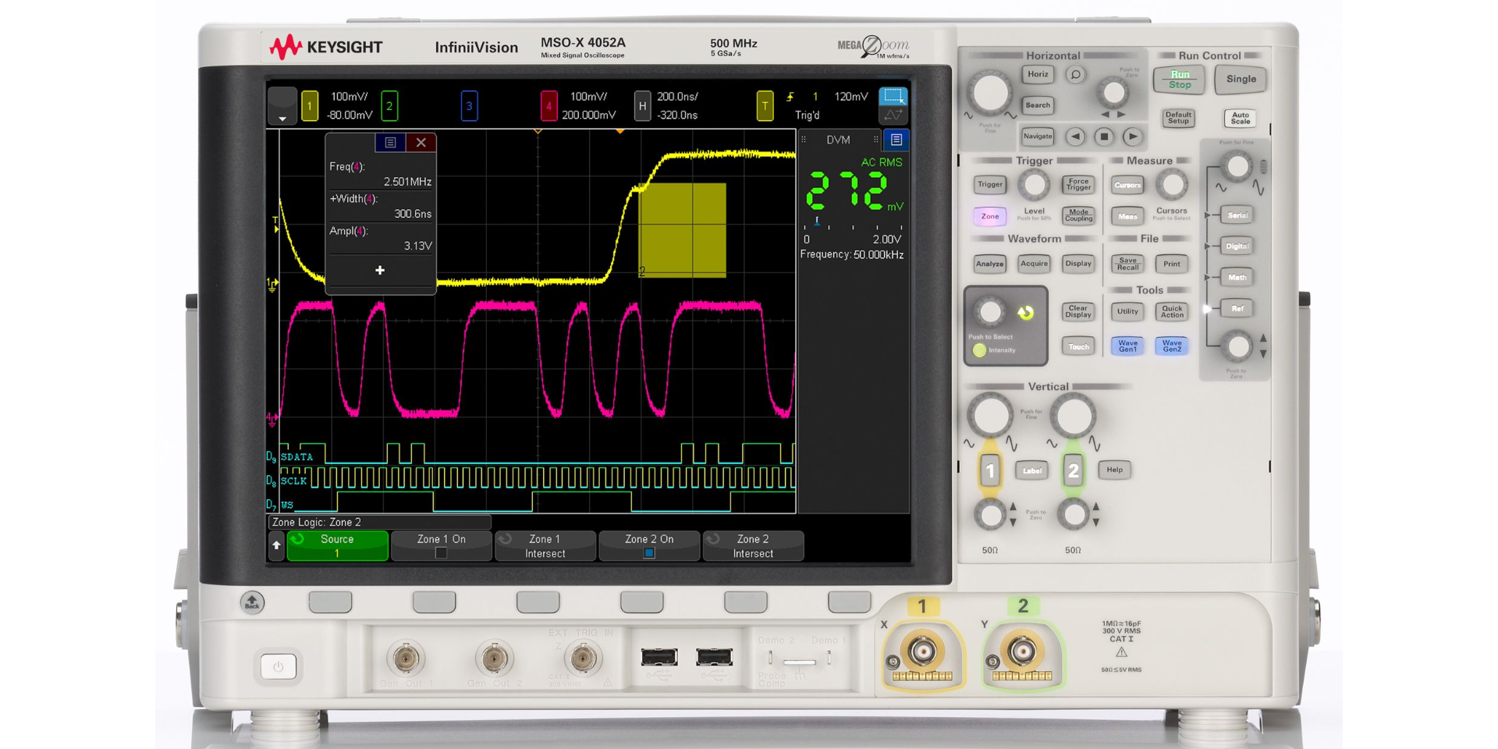Image resolution: width=1498 pixels, height=749 pixels.
Task: Click the Auto Scale button
Action: pos(1240,119)
